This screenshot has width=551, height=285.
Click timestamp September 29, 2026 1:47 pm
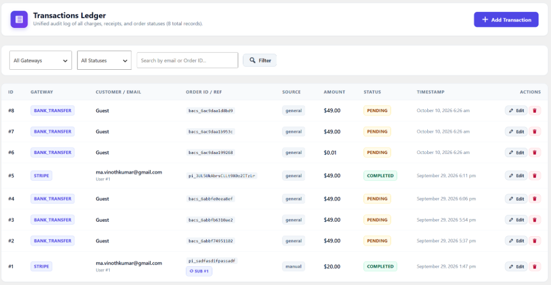[446, 266]
